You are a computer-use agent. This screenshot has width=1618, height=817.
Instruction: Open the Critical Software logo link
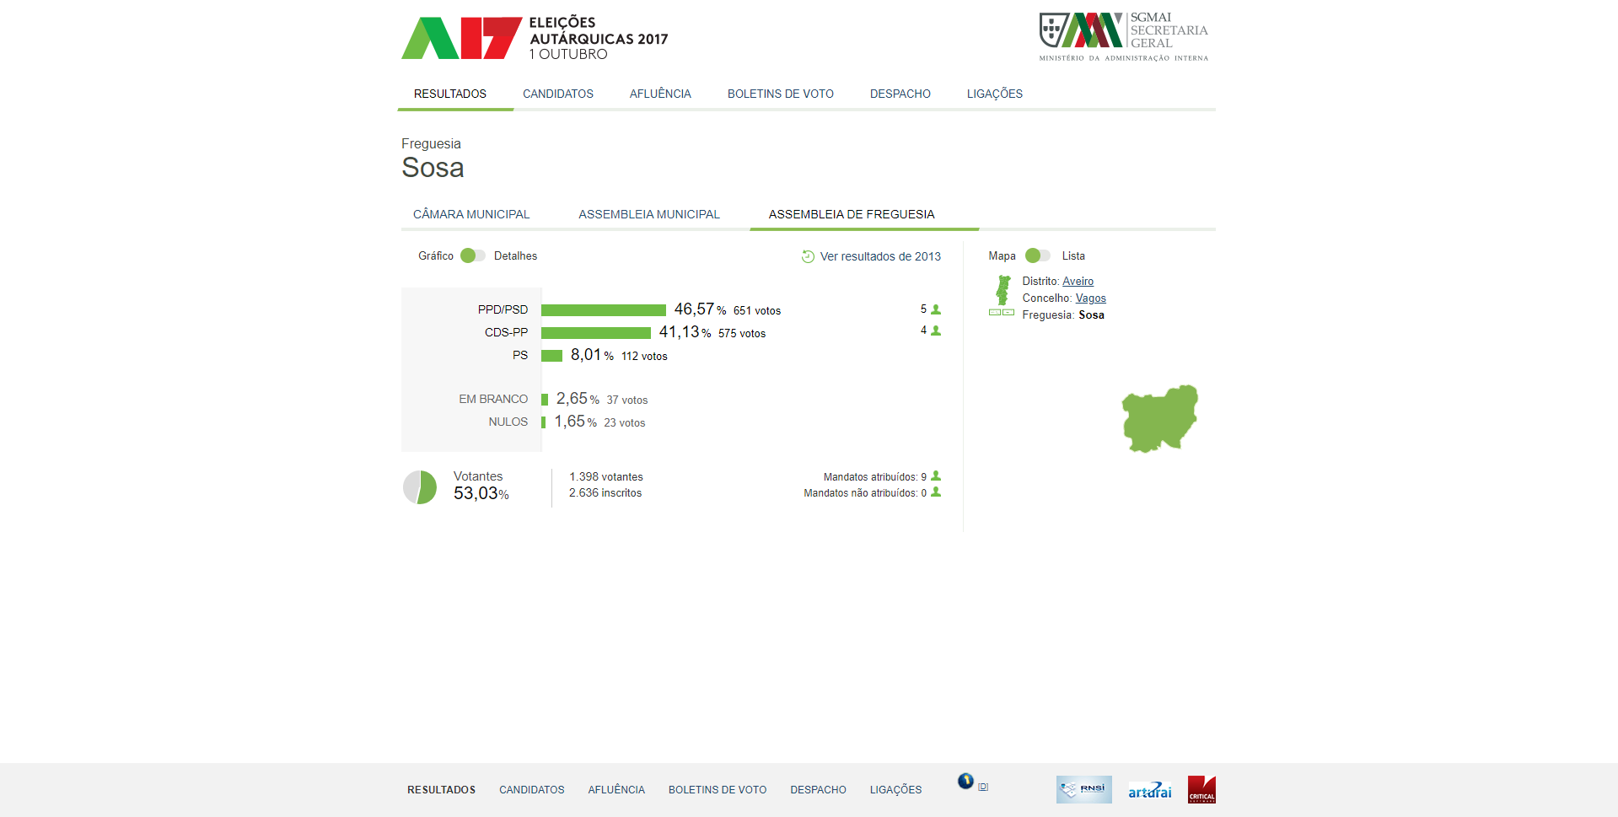click(1201, 790)
